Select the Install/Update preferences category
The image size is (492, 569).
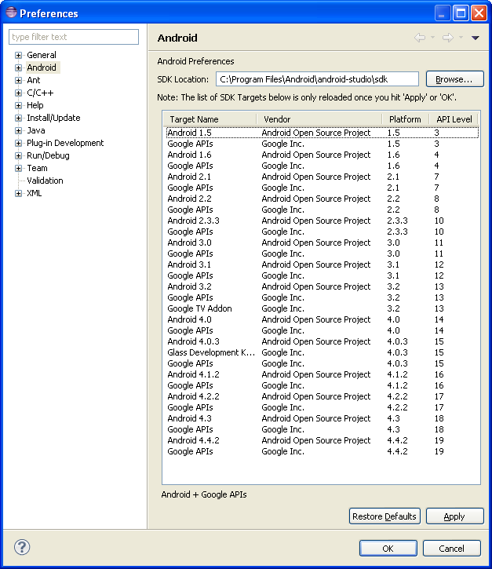tap(53, 118)
